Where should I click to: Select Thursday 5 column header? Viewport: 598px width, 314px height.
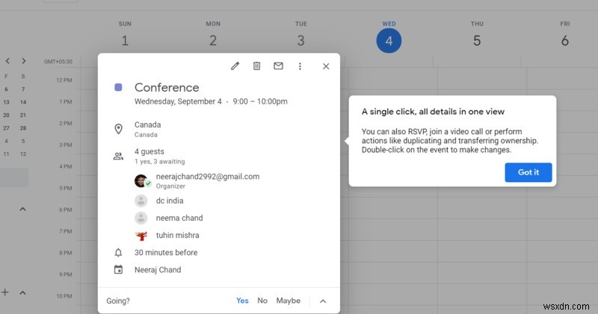click(x=477, y=35)
